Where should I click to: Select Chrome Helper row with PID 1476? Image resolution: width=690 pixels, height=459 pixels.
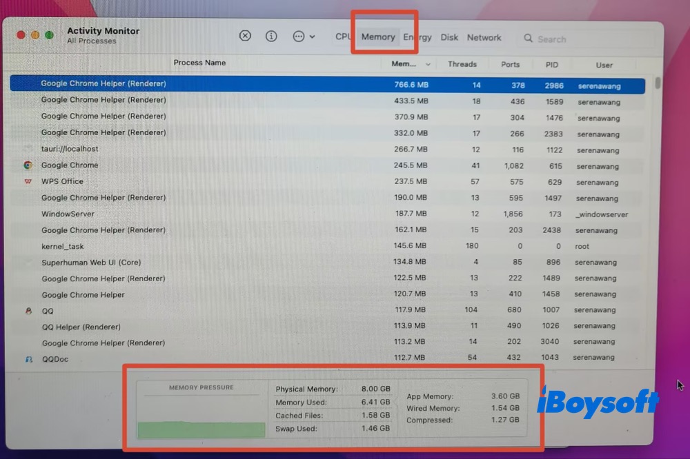tap(327, 117)
